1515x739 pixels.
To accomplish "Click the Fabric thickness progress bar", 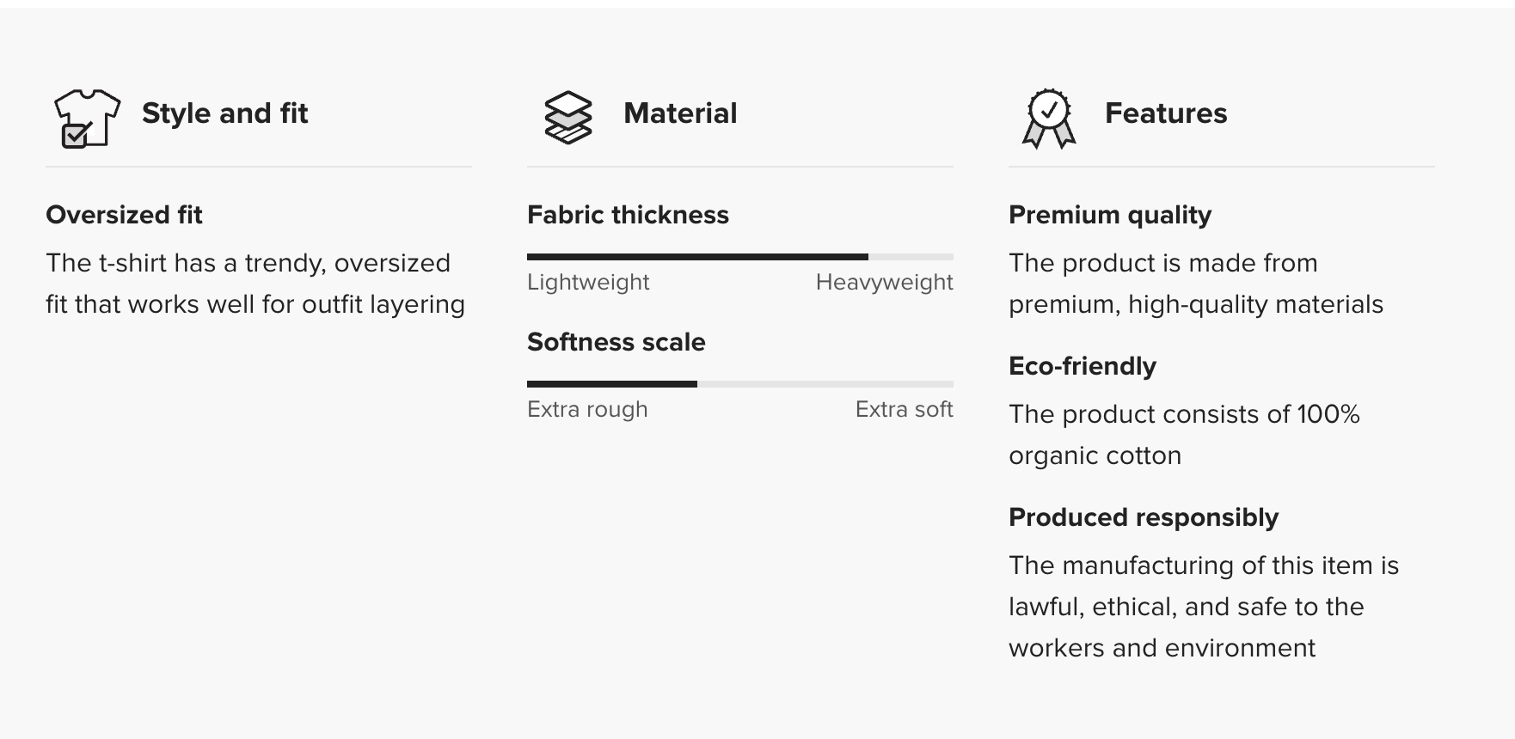I will (x=739, y=256).
